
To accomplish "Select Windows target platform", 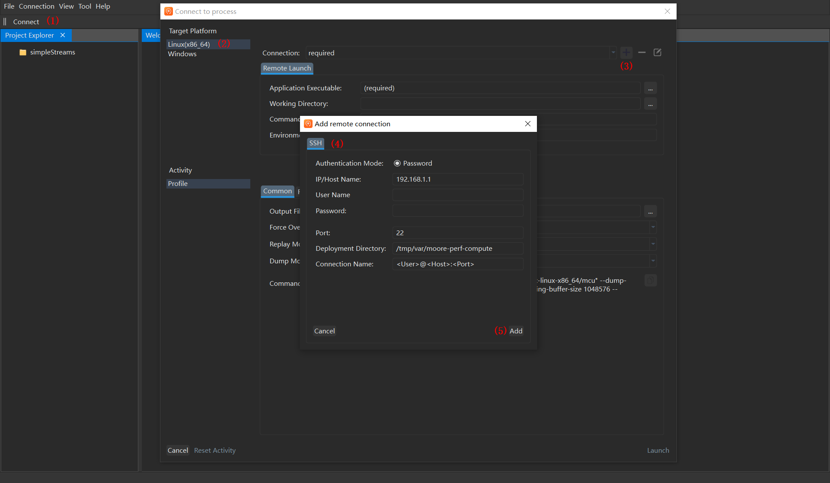I will pos(182,54).
